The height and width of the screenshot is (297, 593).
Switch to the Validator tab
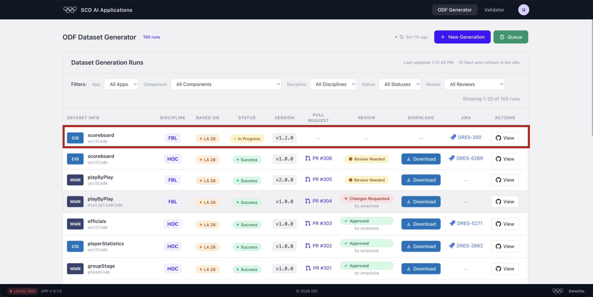click(494, 10)
